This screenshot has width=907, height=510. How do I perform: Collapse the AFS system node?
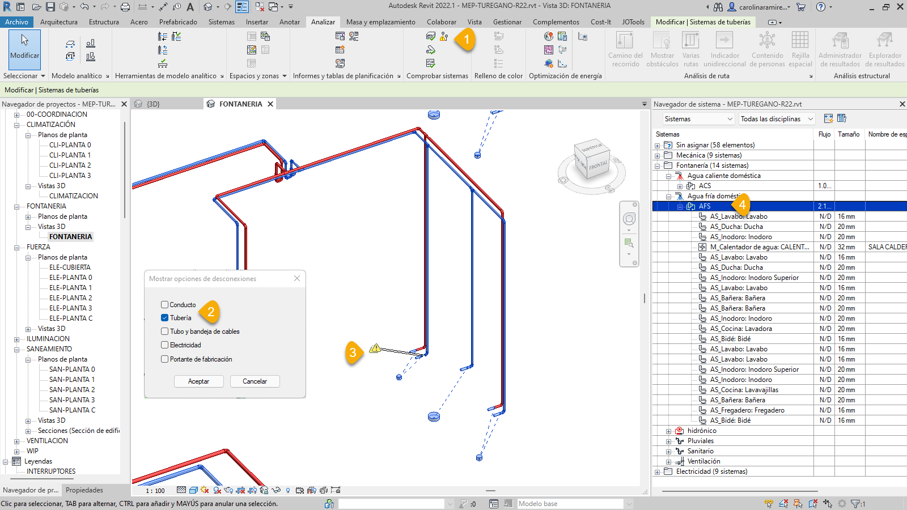tap(679, 206)
